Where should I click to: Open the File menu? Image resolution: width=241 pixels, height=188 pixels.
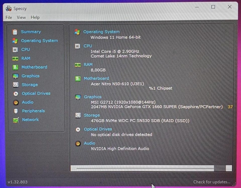[x=9, y=18]
